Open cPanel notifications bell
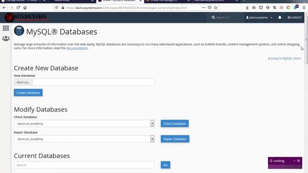 click(x=280, y=17)
